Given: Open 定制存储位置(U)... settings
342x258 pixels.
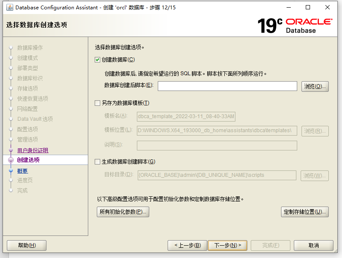Looking at the screenshot, I should click(x=305, y=212).
